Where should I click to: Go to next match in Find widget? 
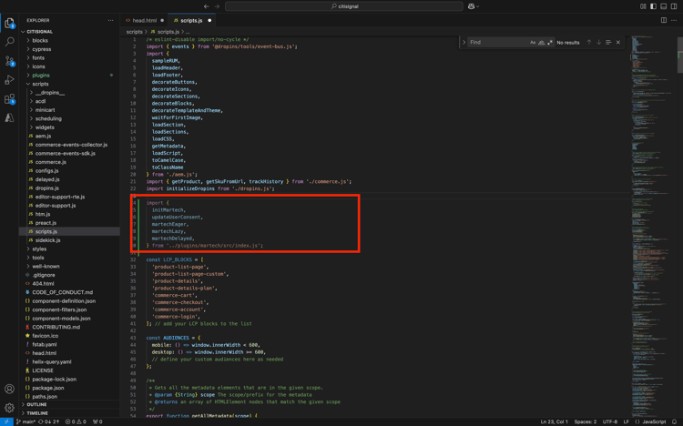[598, 42]
